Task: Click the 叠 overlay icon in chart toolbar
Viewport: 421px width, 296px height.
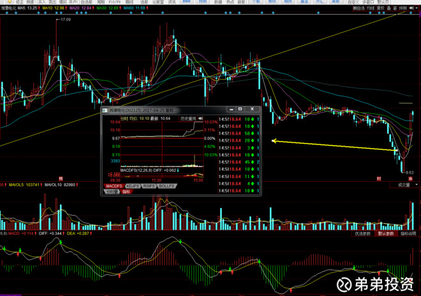Action: coord(388,8)
